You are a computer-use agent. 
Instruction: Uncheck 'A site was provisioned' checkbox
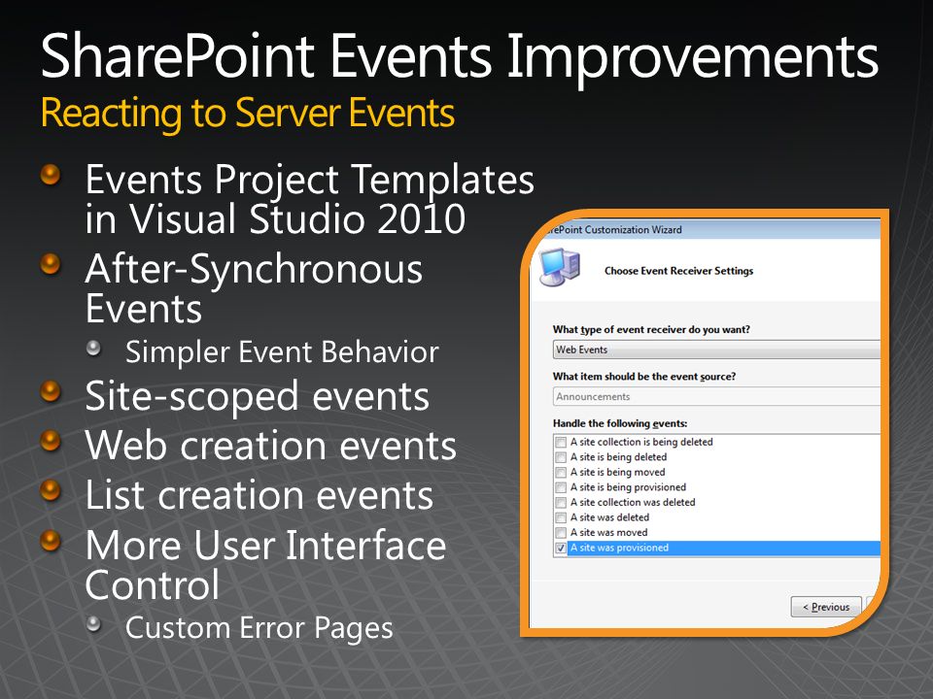[x=561, y=548]
